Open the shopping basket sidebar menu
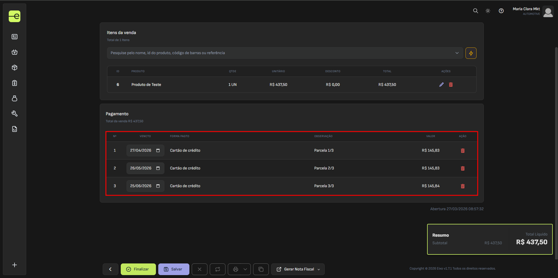Viewport: 558px width, 278px height. tap(15, 52)
